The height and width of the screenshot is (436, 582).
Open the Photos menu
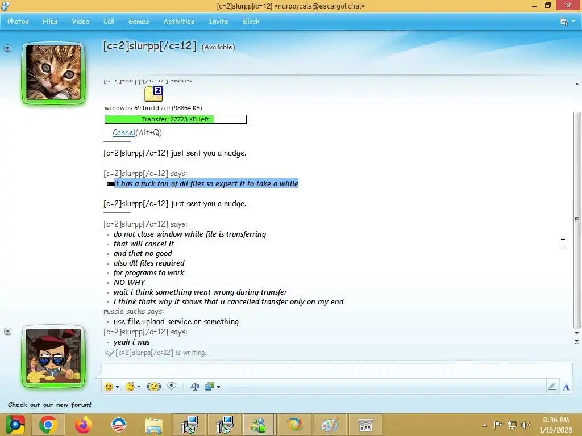[18, 22]
